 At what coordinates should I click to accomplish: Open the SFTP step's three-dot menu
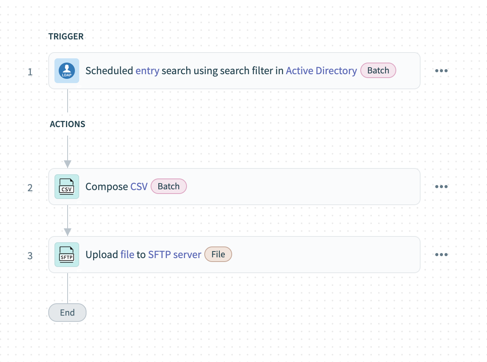pyautogui.click(x=441, y=254)
